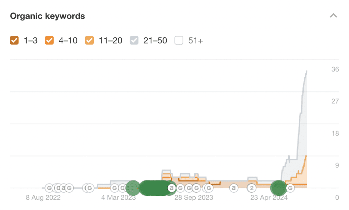The image size is (349, 210).
Task: Uncheck the 1–3 position checkbox
Action: tap(14, 40)
